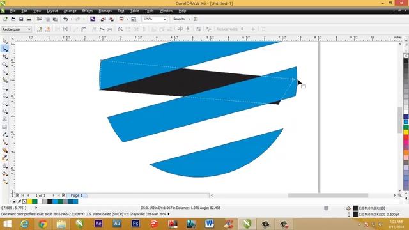This screenshot has width=409, height=230.
Task: Launch Internet Explorer from taskbar
Action: click(x=24, y=224)
